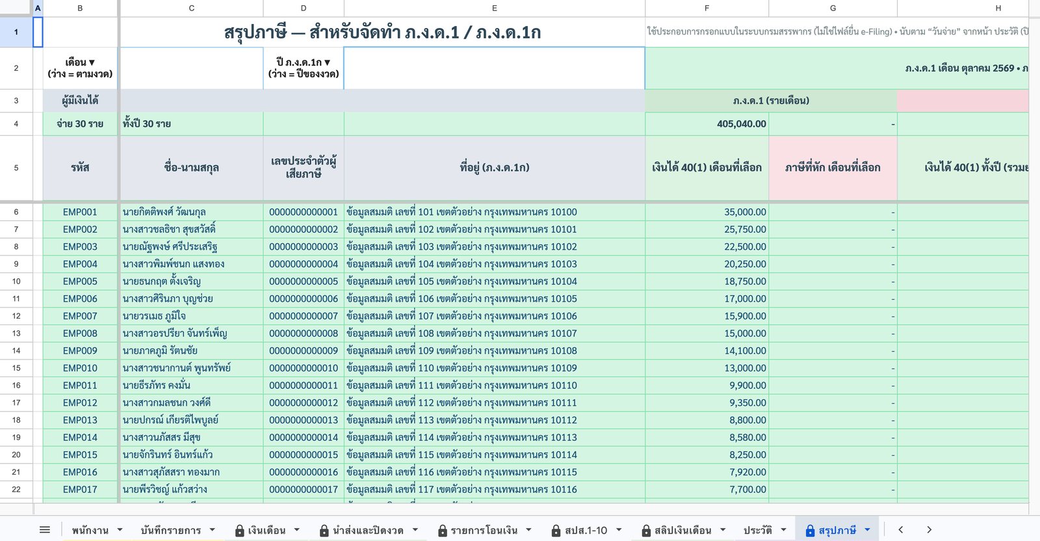Click cell EMP010 in the รหัส column
Screen dimensions: 1040x541
coord(80,368)
